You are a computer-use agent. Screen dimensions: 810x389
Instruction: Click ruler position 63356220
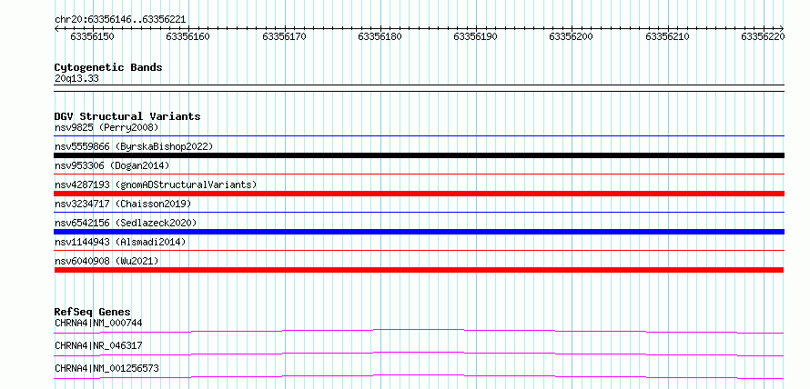(x=763, y=36)
